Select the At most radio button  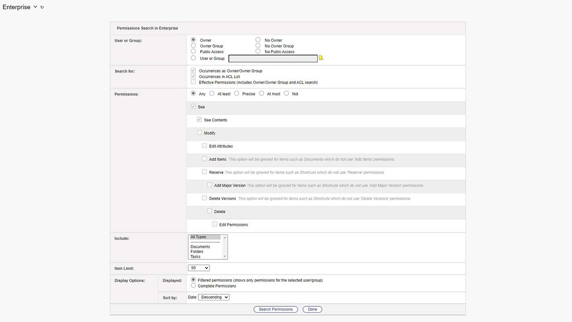tap(262, 93)
